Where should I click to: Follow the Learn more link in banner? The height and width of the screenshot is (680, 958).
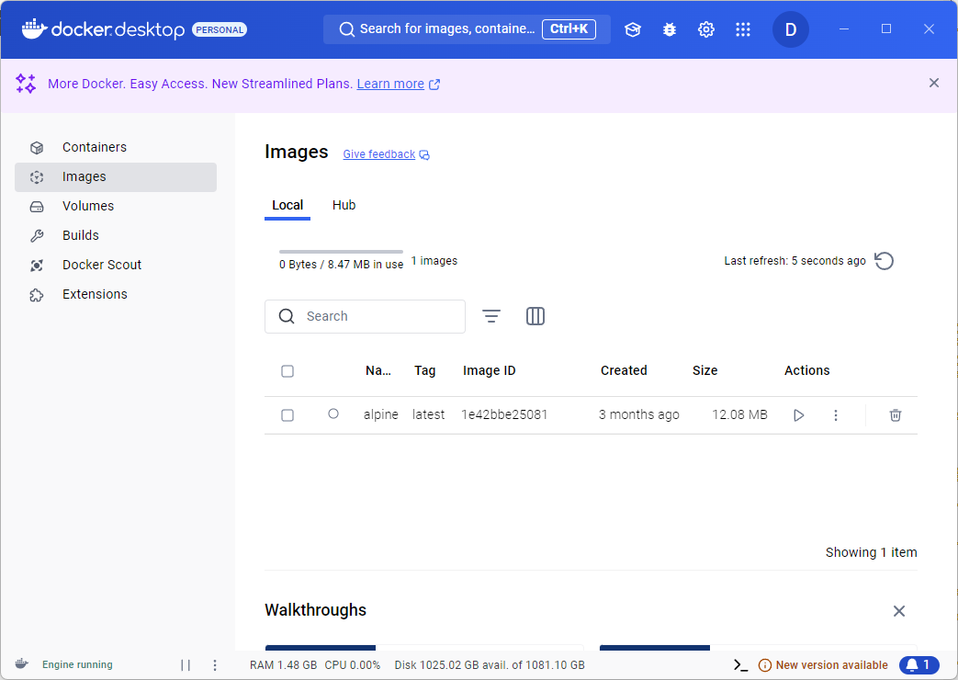click(390, 84)
